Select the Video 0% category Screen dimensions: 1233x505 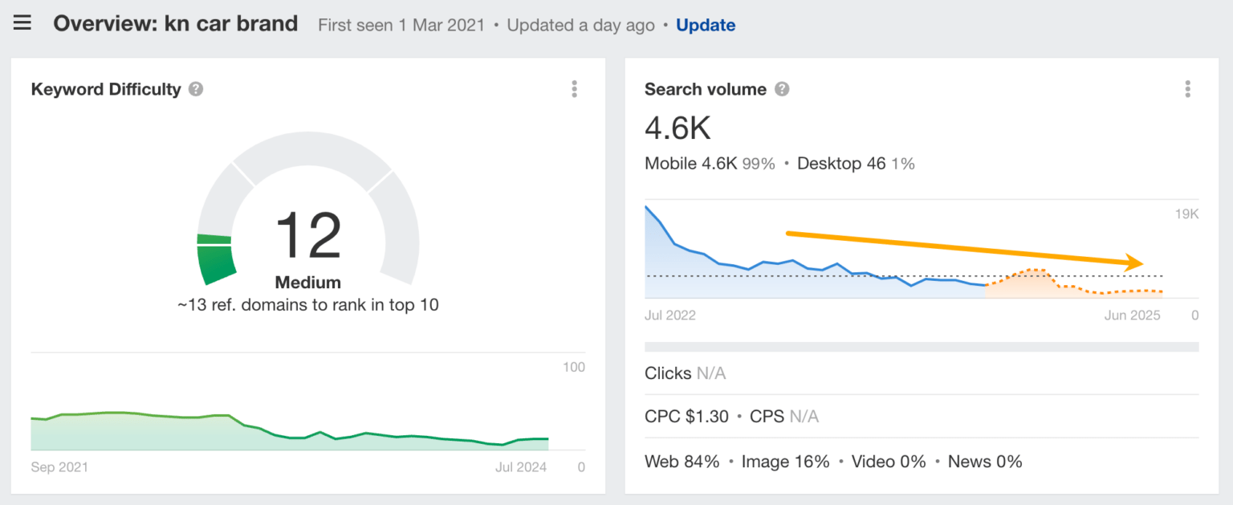coord(889,462)
